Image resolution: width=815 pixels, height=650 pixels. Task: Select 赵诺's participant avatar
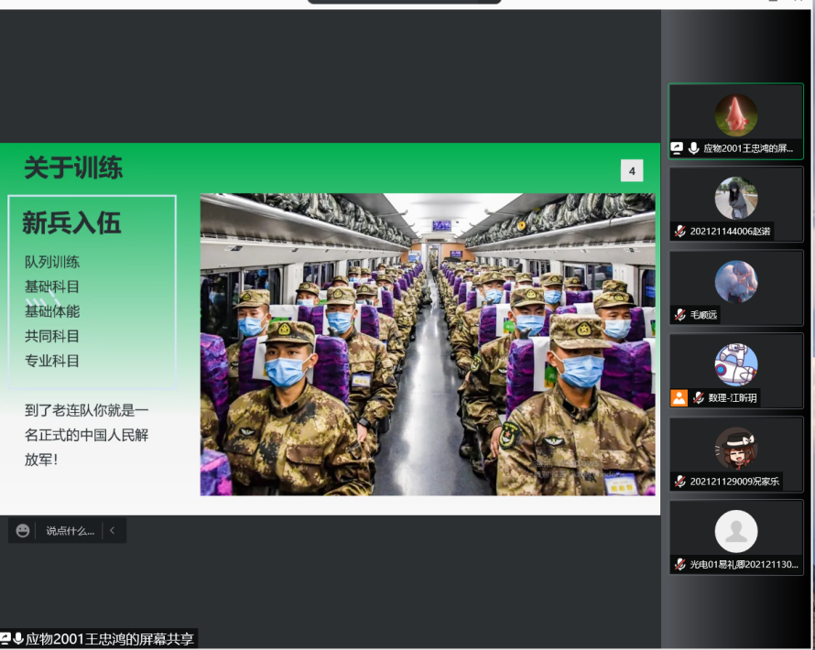pyautogui.click(x=735, y=198)
